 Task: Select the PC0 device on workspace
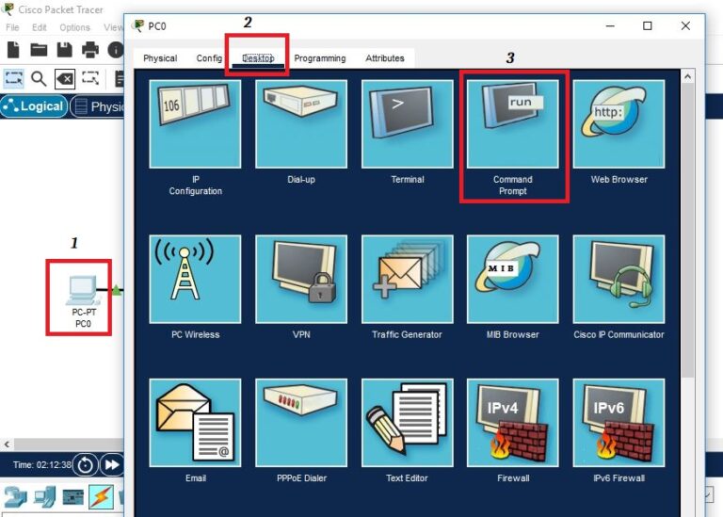(83, 299)
